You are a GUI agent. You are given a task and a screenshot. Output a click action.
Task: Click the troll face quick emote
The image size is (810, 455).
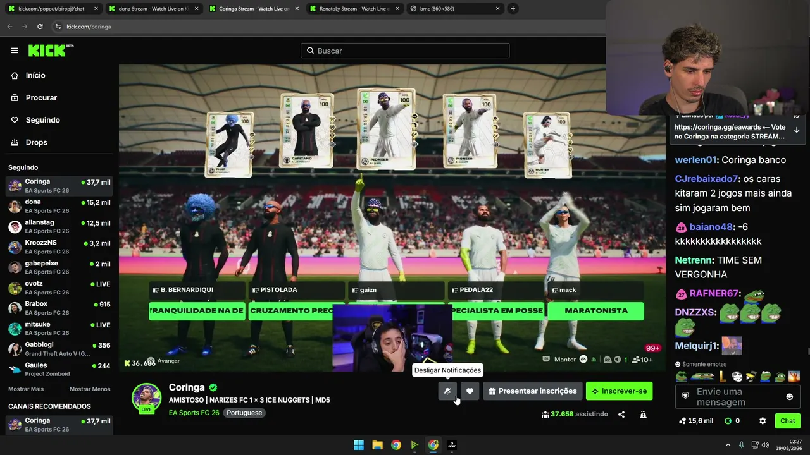click(x=737, y=377)
